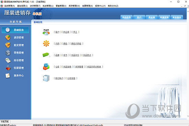This screenshot has width=189, height=126.
Task: Open the 货品年份 link
Action: [75, 55]
